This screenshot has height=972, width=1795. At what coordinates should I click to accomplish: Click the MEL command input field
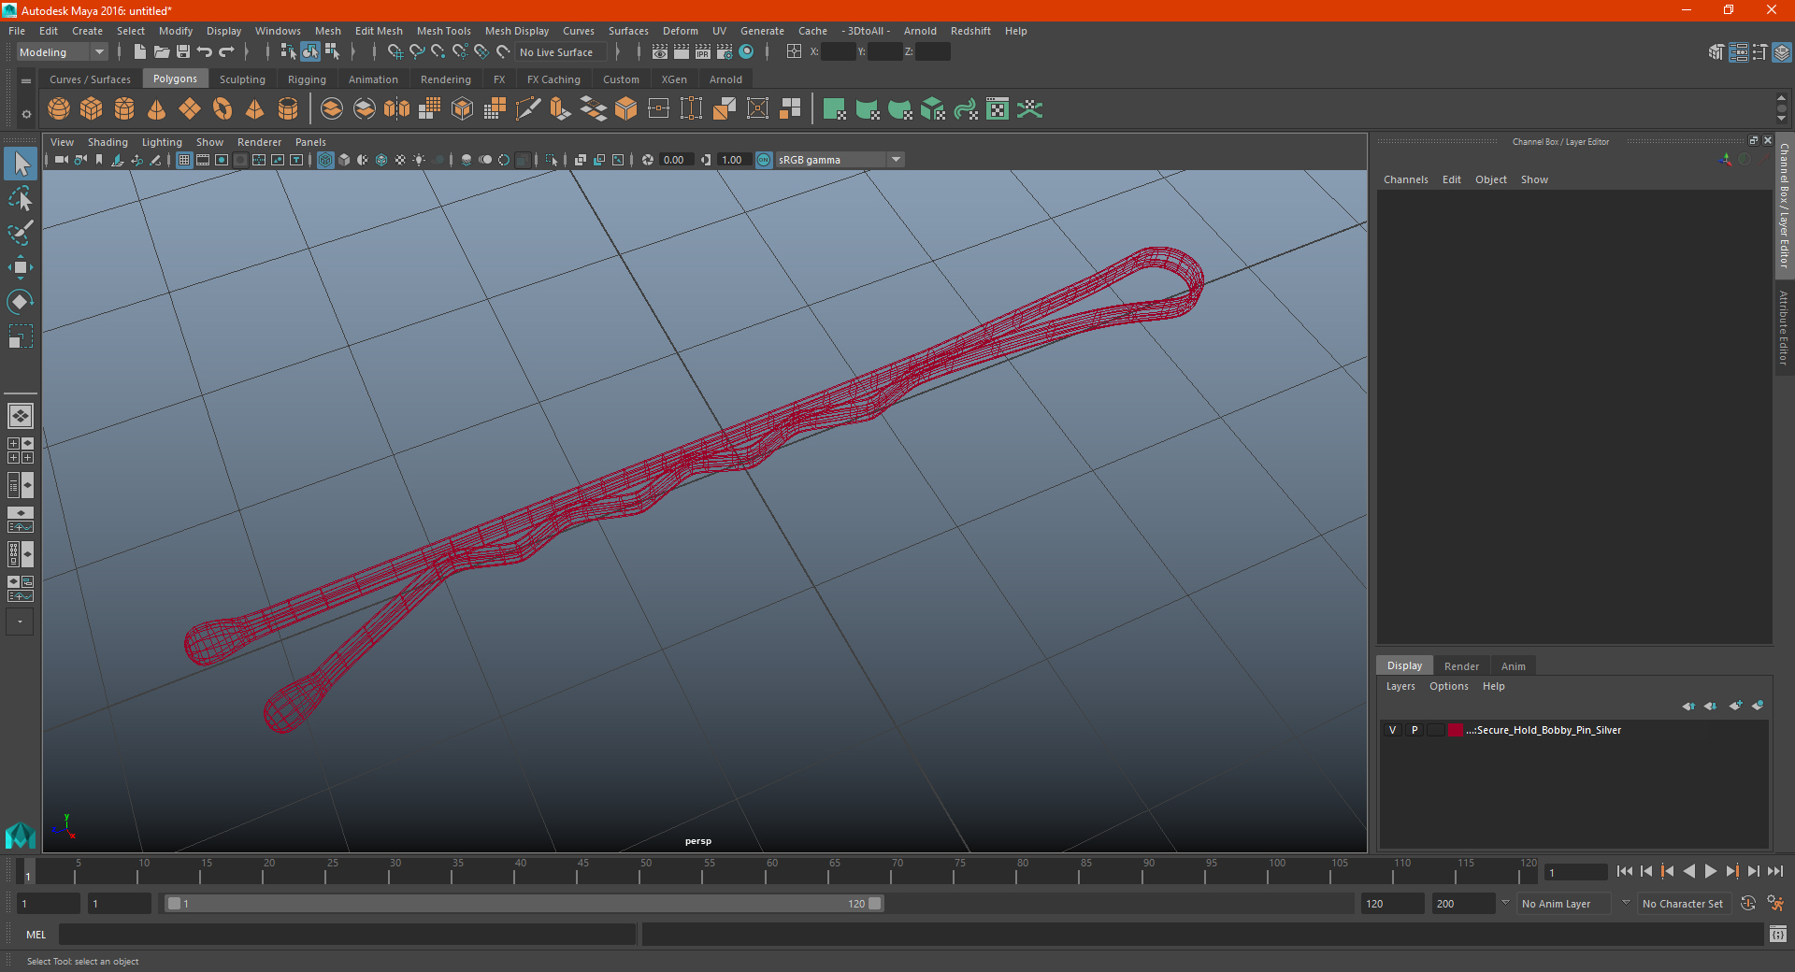coord(347,935)
